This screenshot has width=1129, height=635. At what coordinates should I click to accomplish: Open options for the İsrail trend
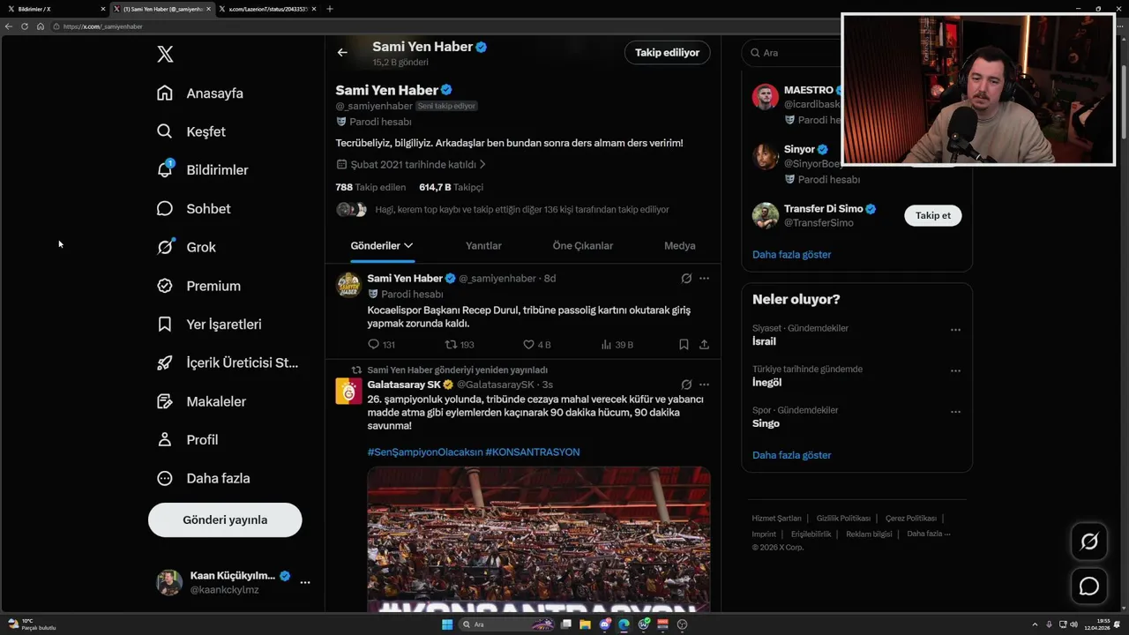[955, 330]
